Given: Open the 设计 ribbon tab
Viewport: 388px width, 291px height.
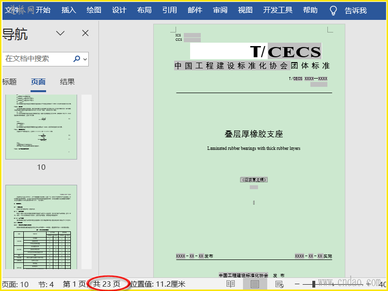Looking at the screenshot, I should (119, 10).
